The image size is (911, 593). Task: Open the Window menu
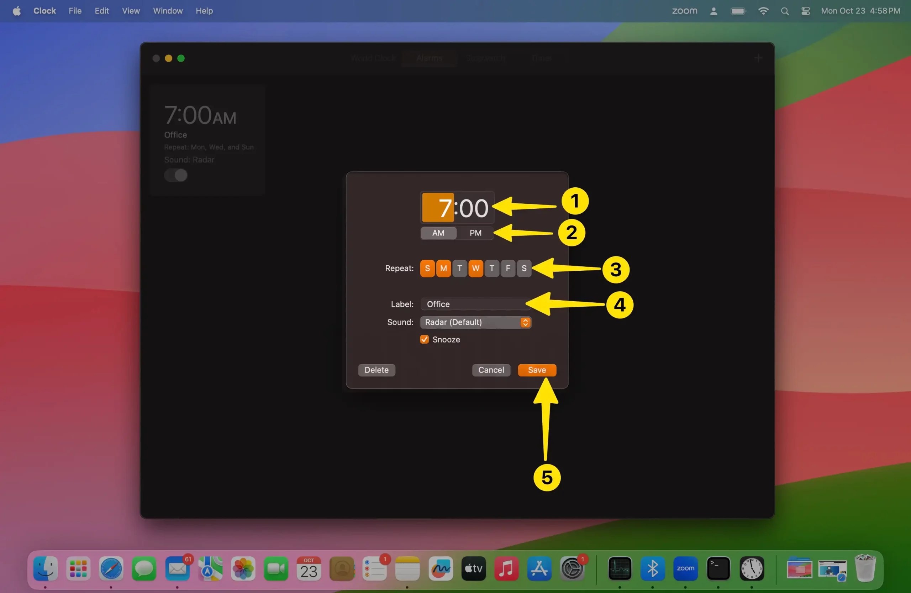click(x=168, y=11)
